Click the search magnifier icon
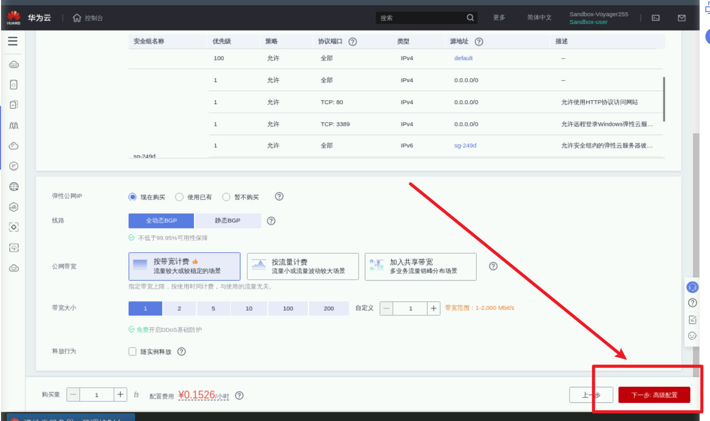This screenshot has width=710, height=421. pos(470,18)
